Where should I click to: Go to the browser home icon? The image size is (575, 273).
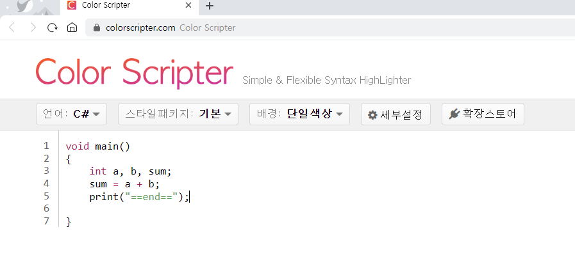click(72, 27)
